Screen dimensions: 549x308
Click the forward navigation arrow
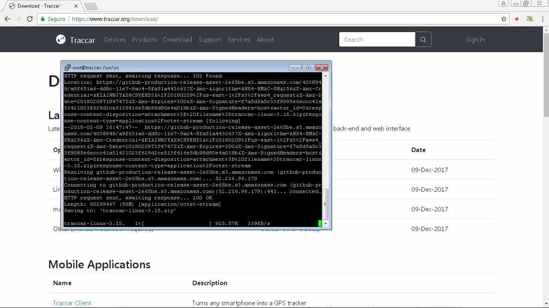click(x=18, y=19)
